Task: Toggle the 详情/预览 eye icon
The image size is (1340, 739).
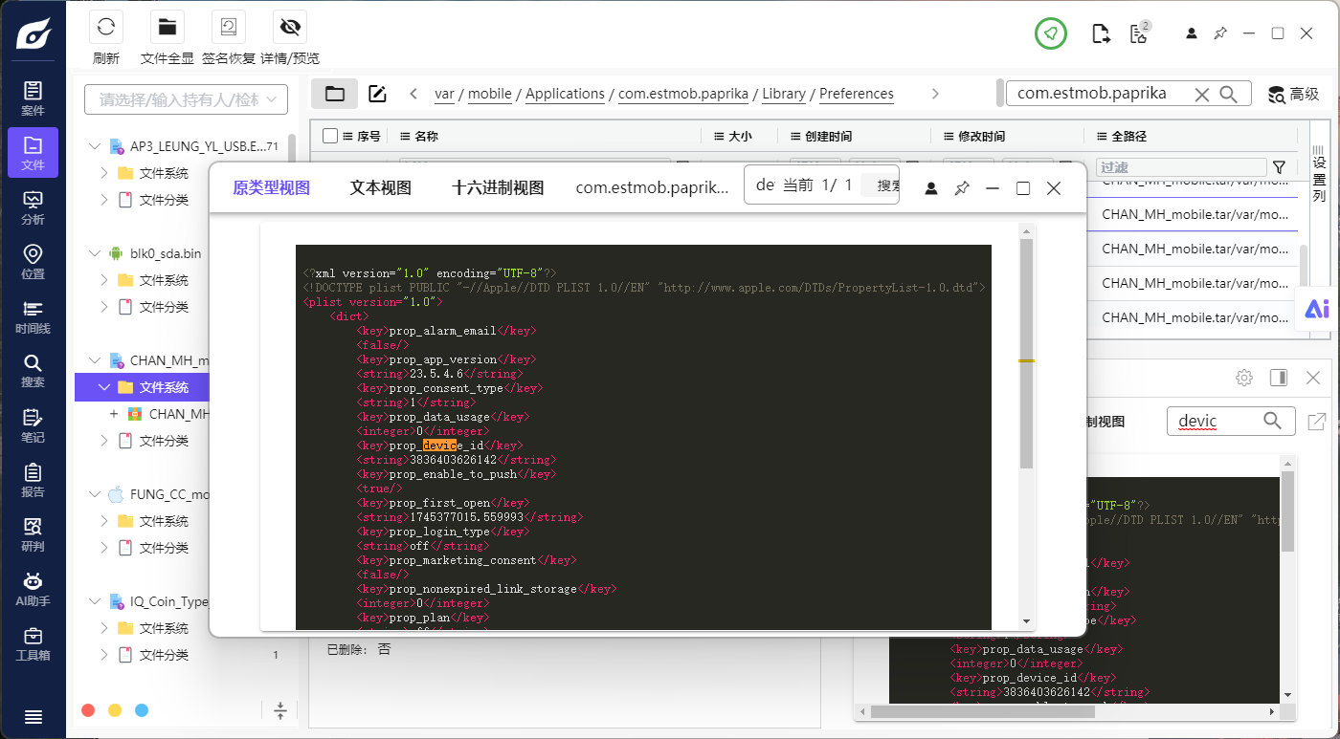Action: point(290,26)
